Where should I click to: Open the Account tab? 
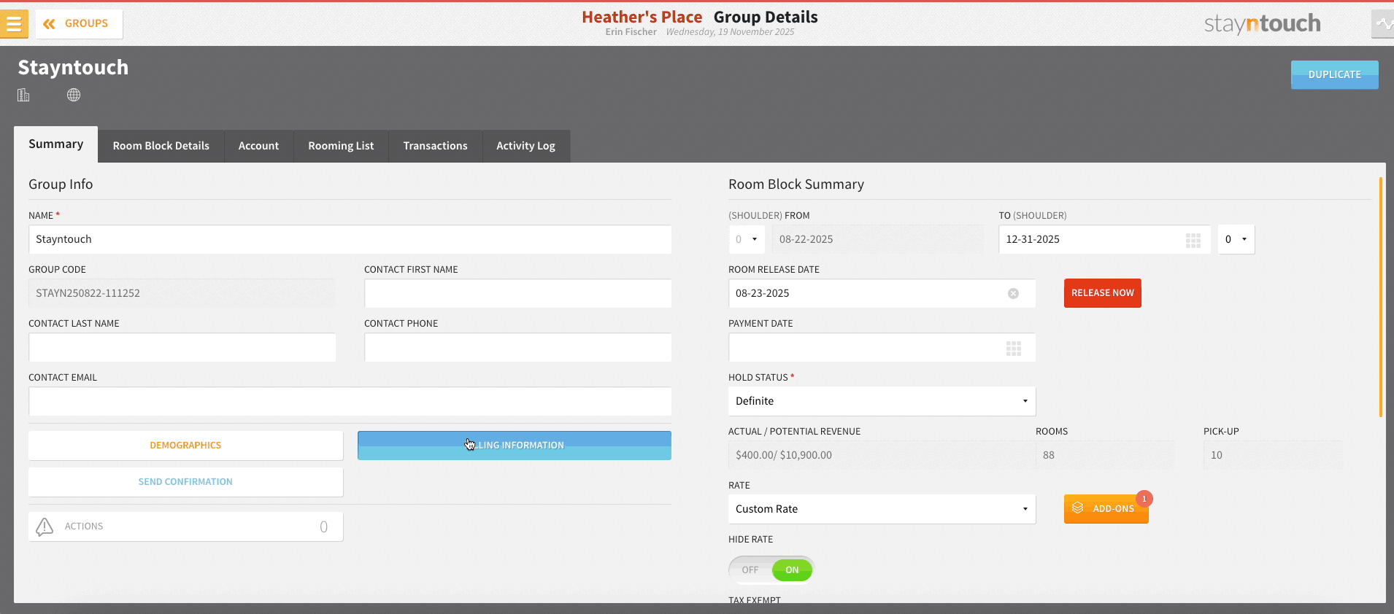(258, 146)
